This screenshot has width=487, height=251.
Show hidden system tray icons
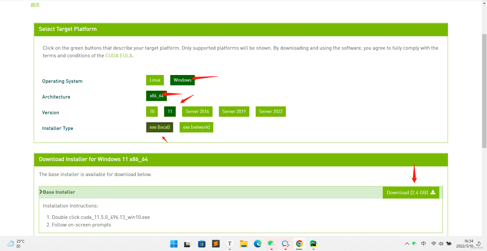coord(407,244)
